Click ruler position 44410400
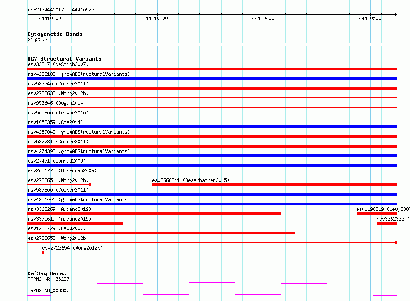This screenshot has height=301, width=410. 264,18
